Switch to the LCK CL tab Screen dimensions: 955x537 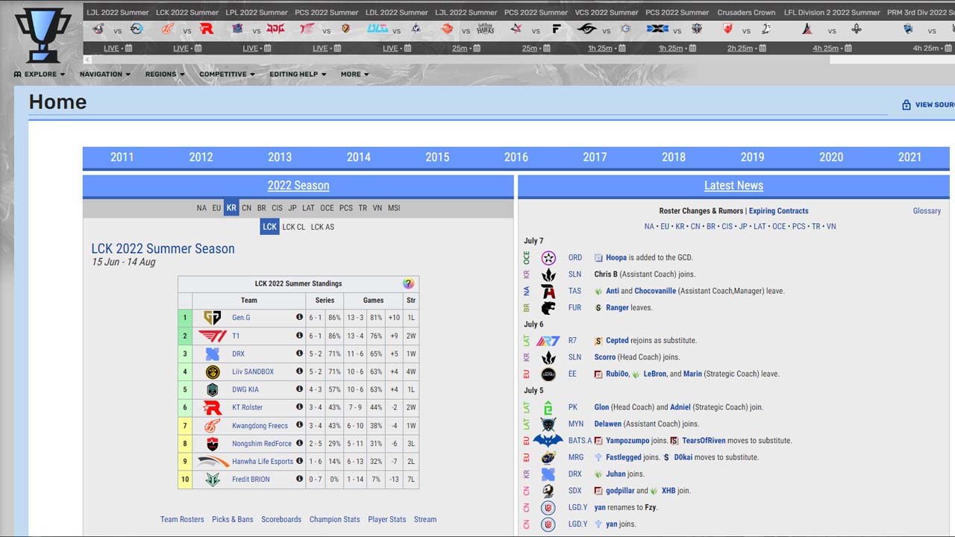point(294,227)
